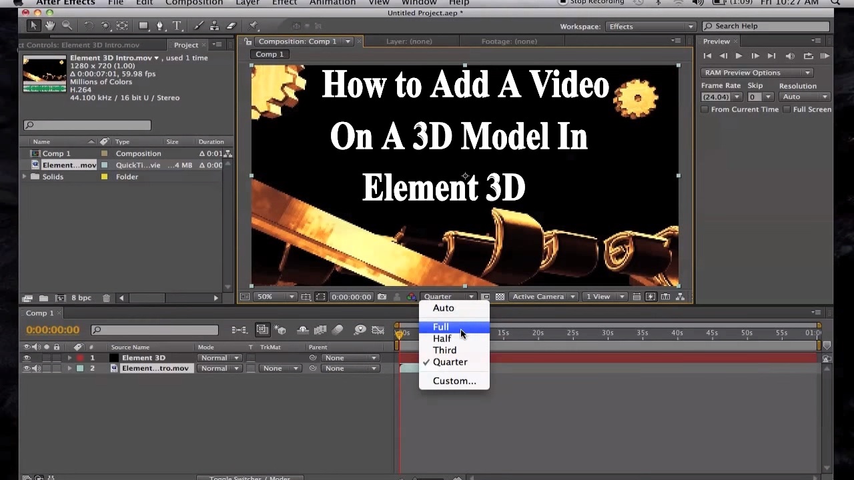Select the Rotation tool

pos(89,26)
